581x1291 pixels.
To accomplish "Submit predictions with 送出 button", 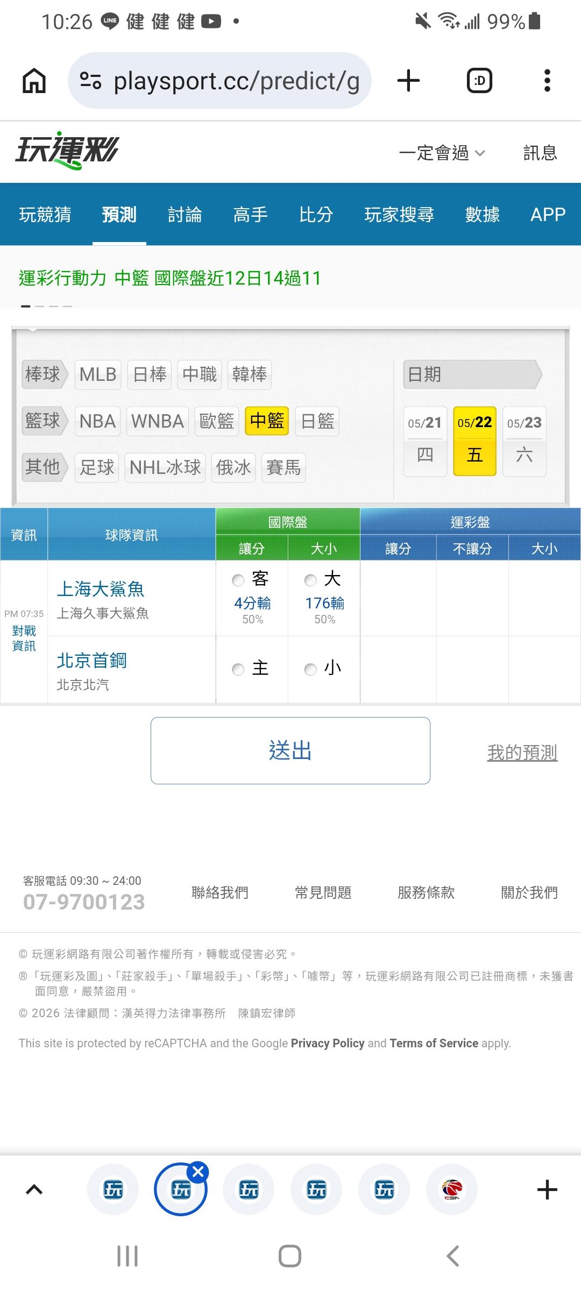I will point(290,750).
